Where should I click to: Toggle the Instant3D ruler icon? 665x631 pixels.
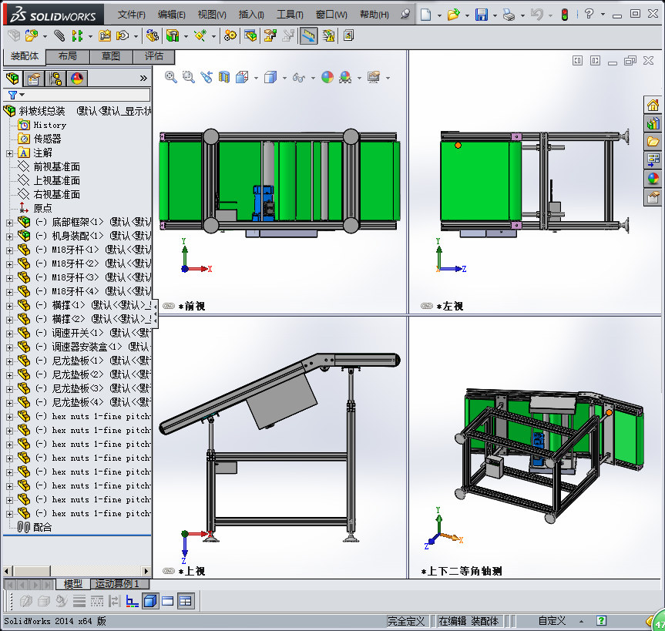309,35
